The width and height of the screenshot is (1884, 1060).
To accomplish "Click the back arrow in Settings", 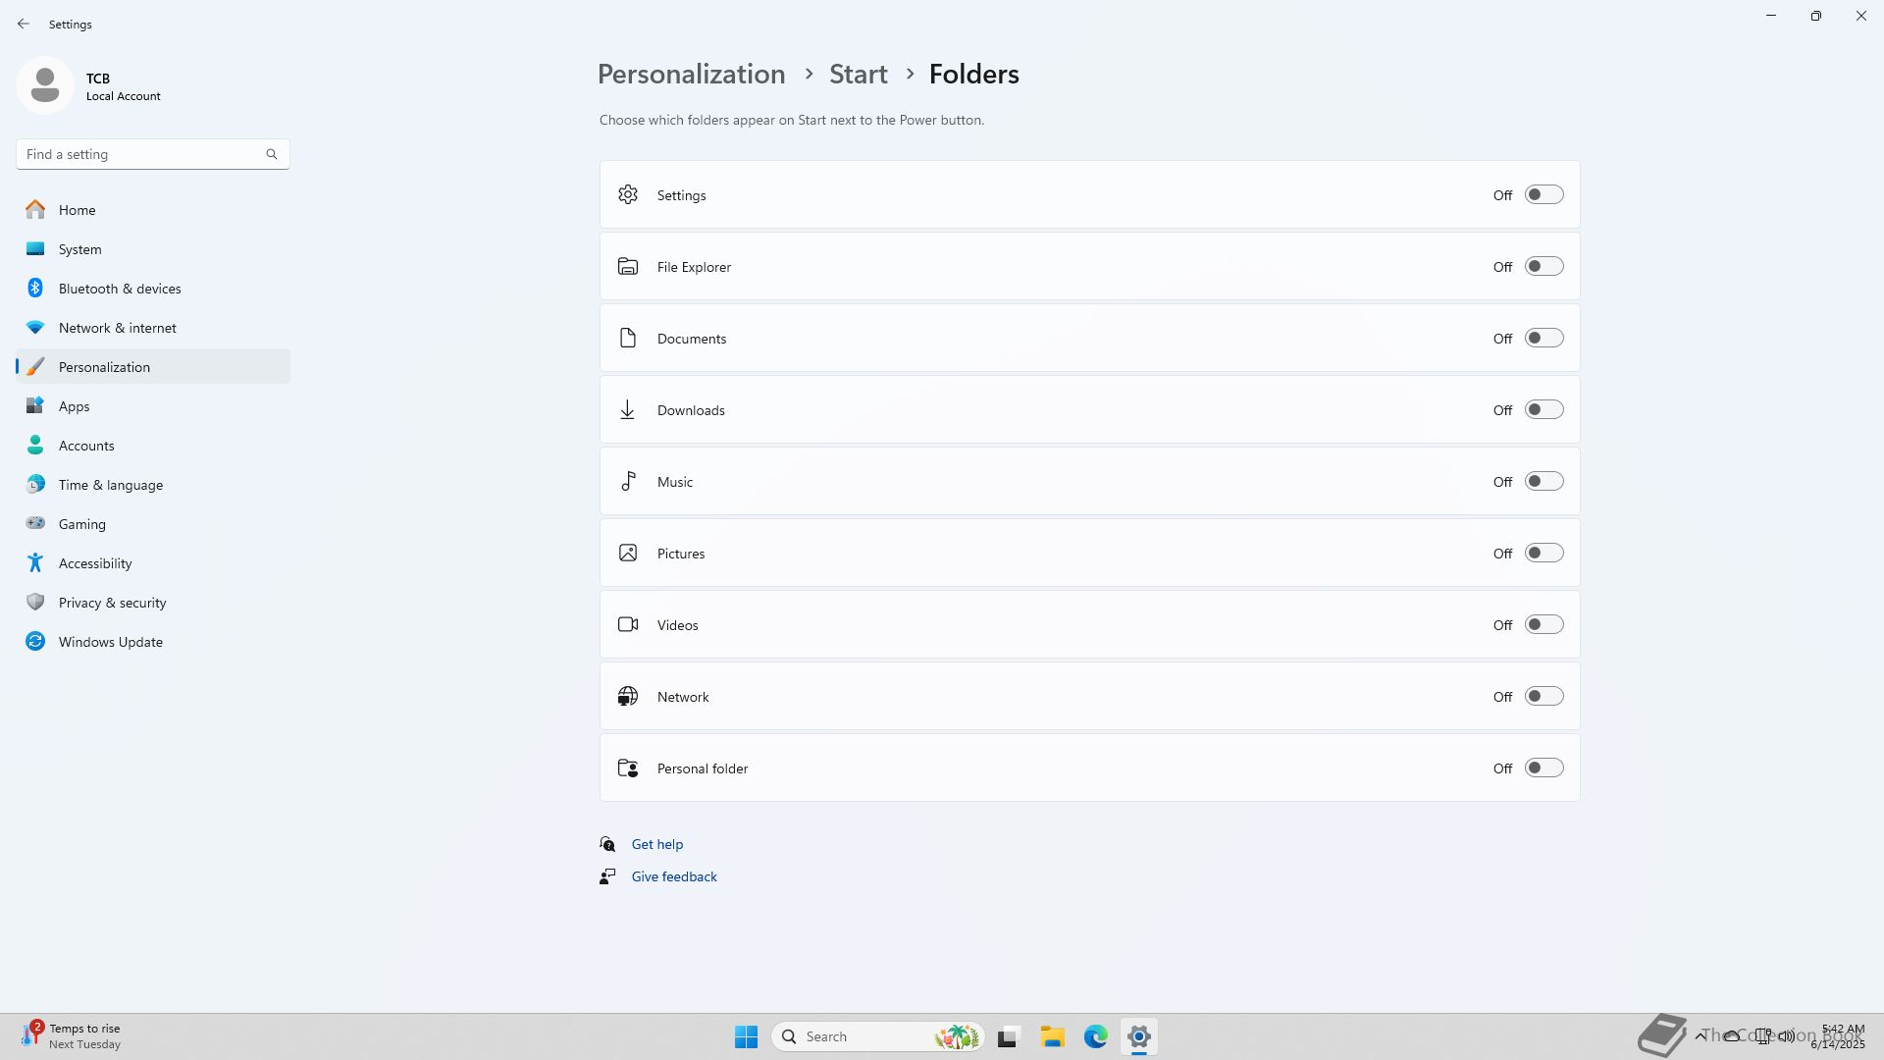I will click(24, 24).
